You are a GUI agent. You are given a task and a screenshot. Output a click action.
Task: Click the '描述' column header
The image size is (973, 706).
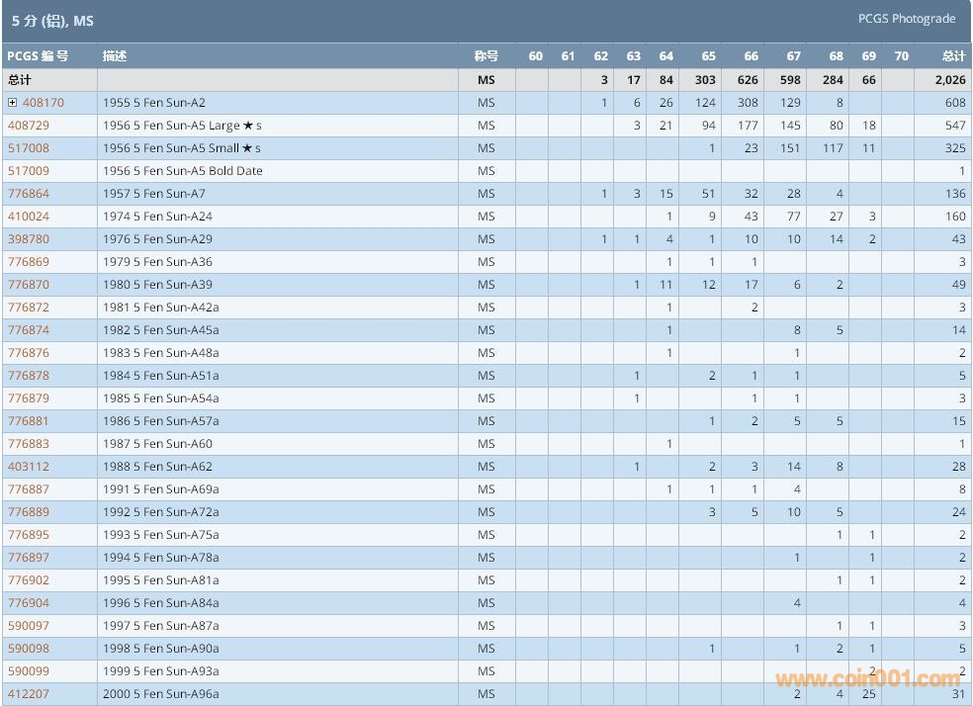click(x=115, y=56)
